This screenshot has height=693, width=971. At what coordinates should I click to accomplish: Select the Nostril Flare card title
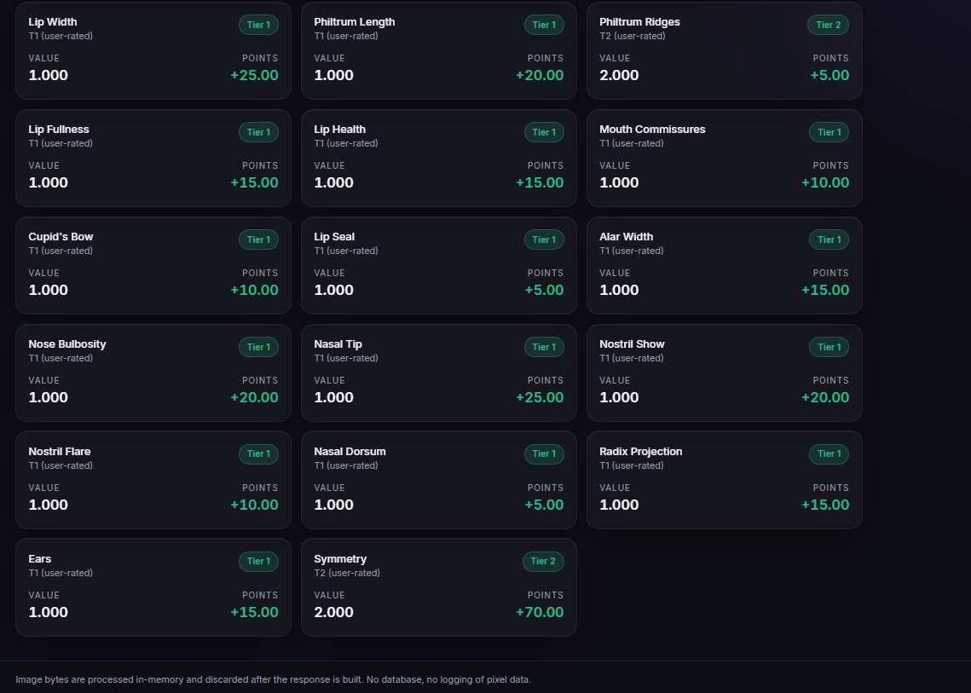60,452
